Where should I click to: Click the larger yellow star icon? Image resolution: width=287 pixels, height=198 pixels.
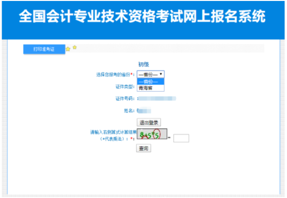click(68, 49)
